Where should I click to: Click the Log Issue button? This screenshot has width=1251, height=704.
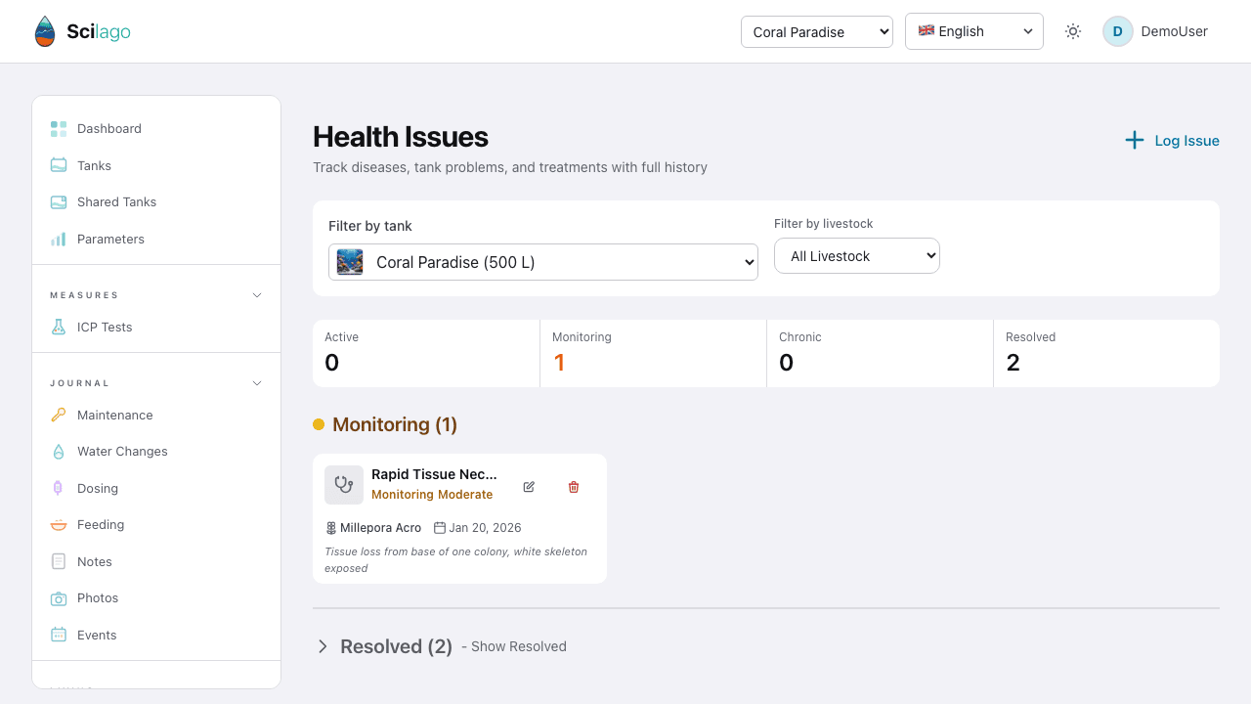coord(1172,141)
